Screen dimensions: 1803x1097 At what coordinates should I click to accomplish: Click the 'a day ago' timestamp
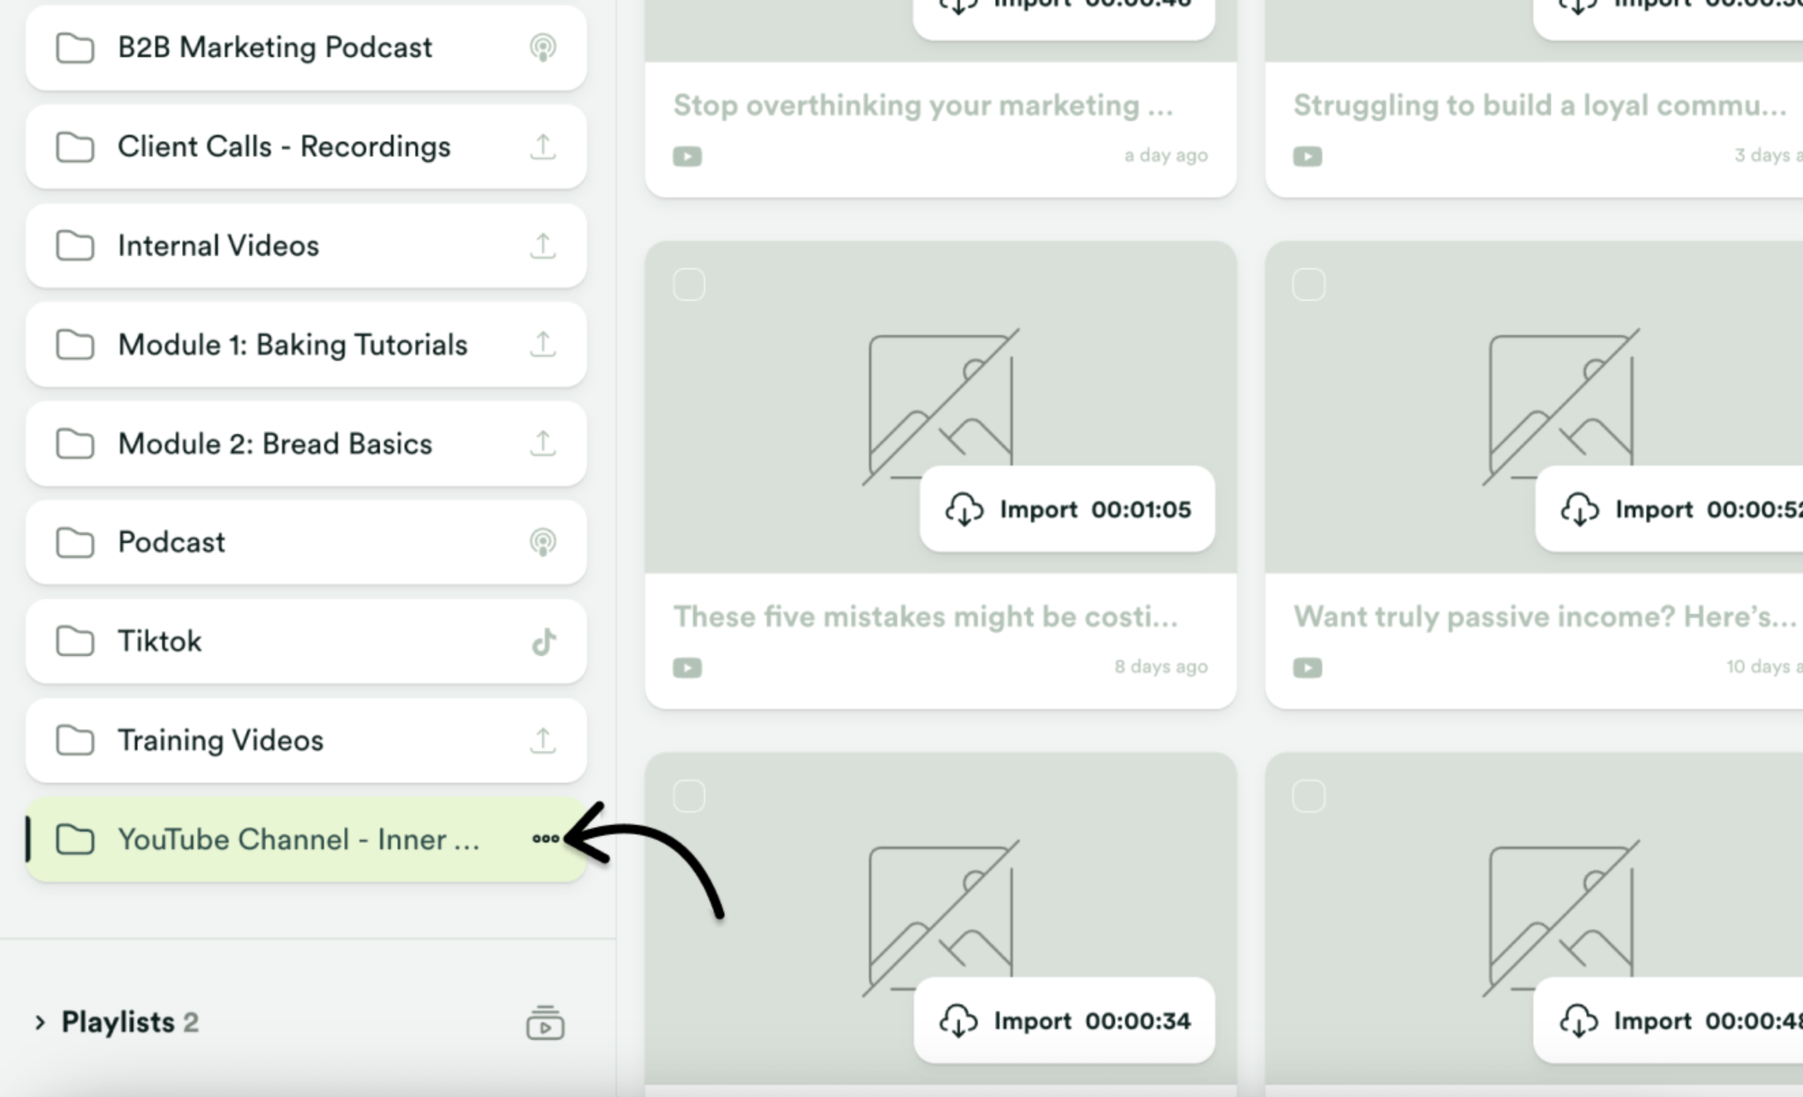(x=1166, y=156)
